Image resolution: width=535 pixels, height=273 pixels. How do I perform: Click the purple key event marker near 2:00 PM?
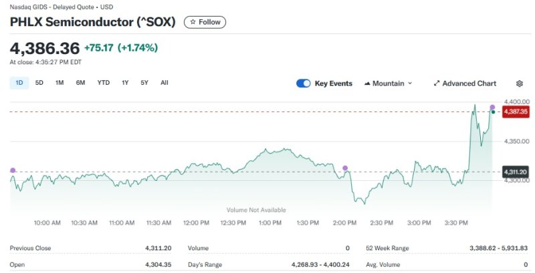tap(345, 168)
